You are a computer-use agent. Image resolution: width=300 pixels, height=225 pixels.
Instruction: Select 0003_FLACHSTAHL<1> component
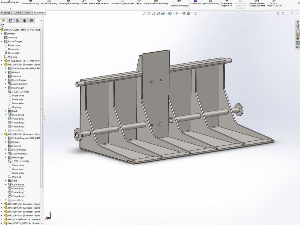[22, 219]
